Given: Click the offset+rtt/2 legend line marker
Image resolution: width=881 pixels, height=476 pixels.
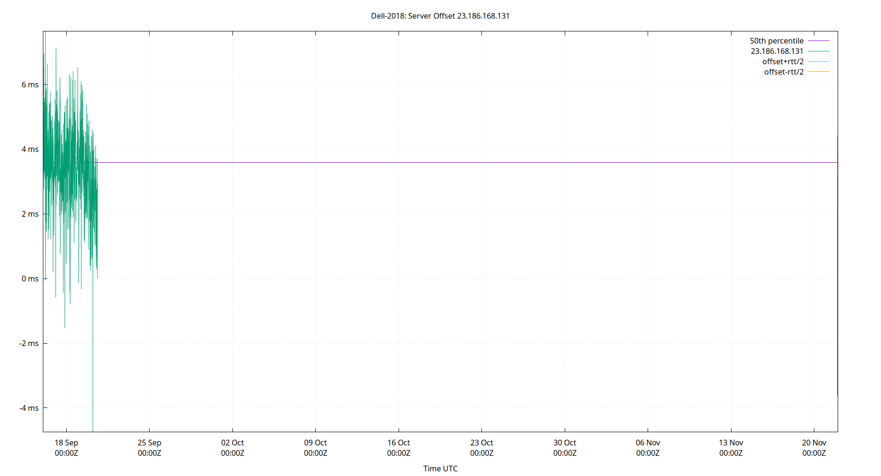Looking at the screenshot, I should [x=819, y=61].
